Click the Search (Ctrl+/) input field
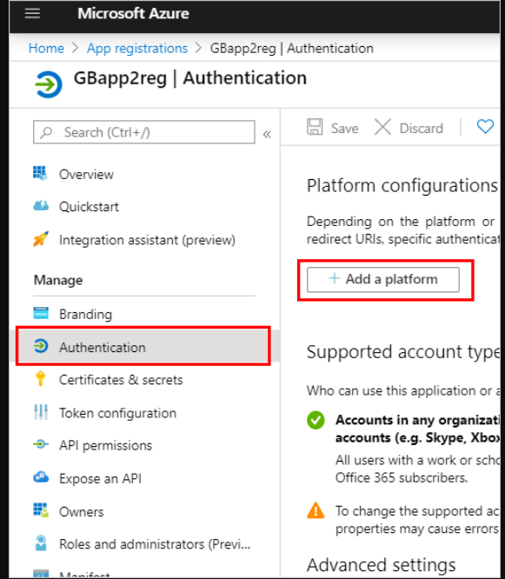 click(x=144, y=132)
